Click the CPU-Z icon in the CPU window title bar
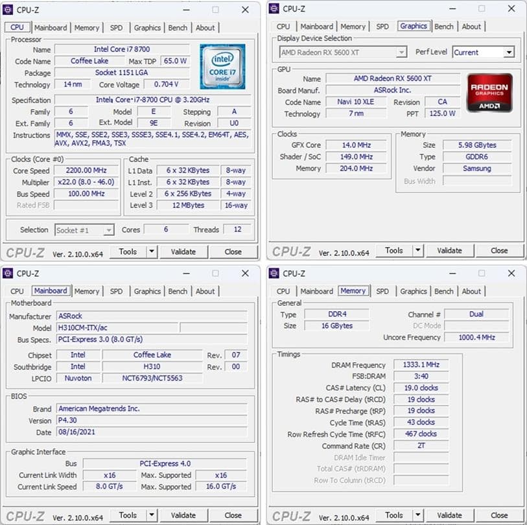 [x=7, y=10]
